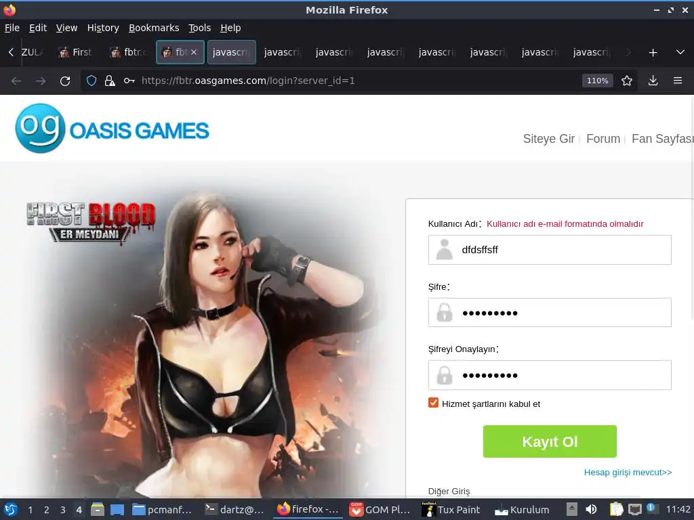List all tabs with the dropdown chevron
694x520 pixels.
[680, 52]
